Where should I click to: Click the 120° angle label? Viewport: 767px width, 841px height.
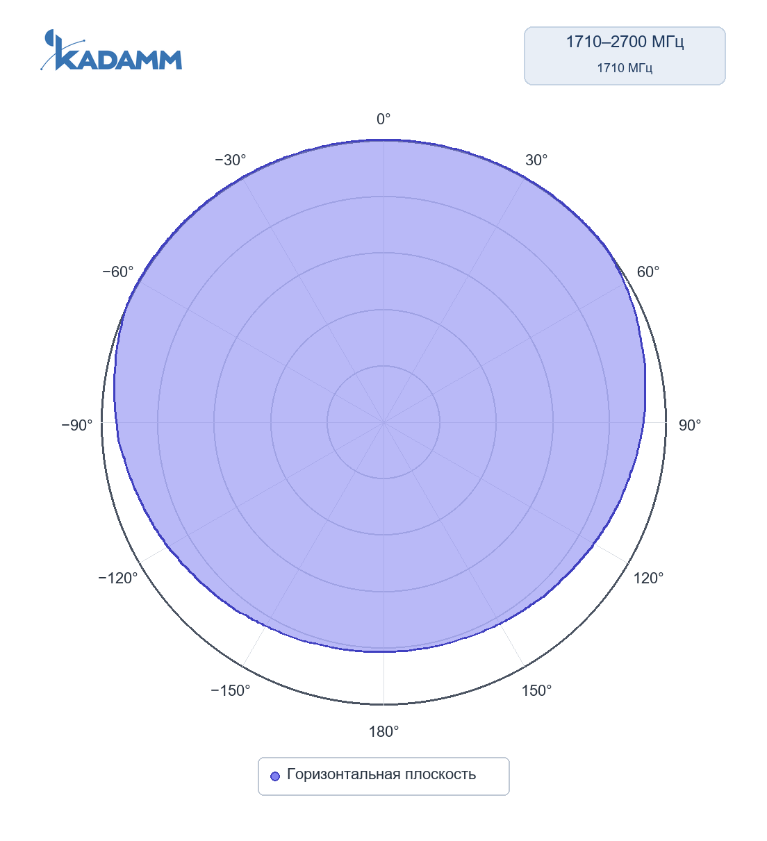pos(648,578)
